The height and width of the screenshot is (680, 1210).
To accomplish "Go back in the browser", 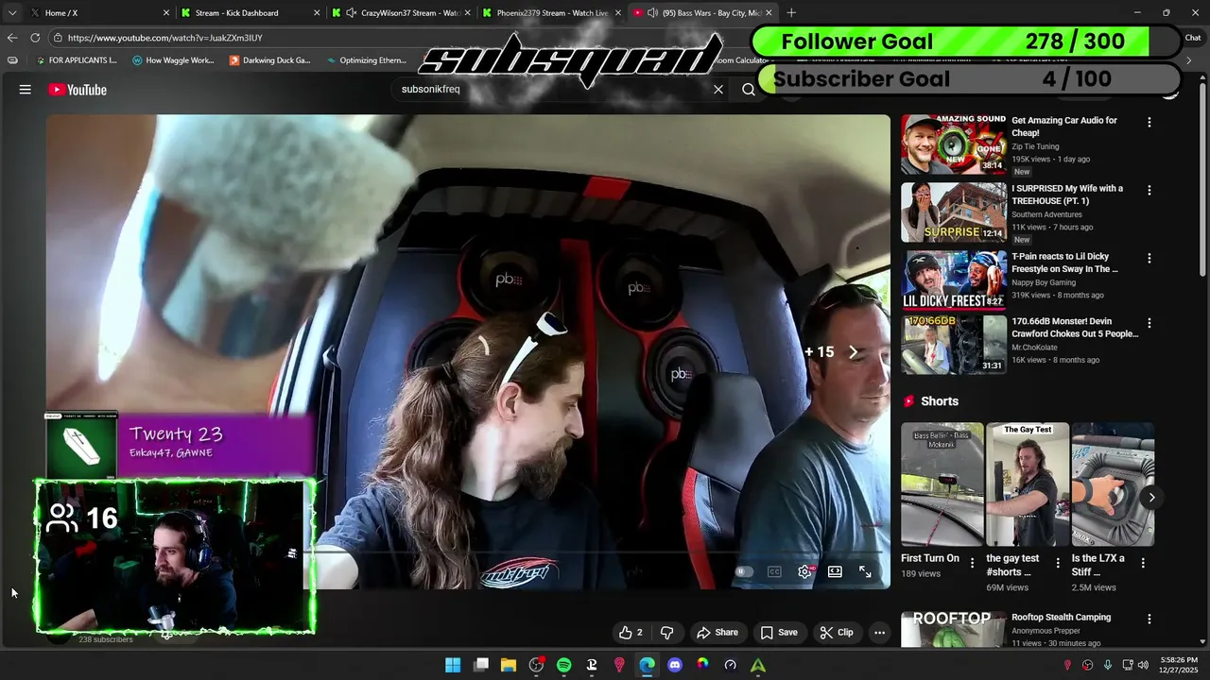I will click(11, 38).
